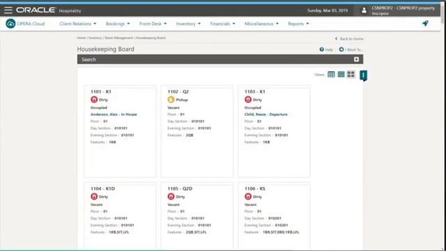The width and height of the screenshot is (446, 251).
Task: Select room card title 1101 - K1
Action: click(x=100, y=91)
